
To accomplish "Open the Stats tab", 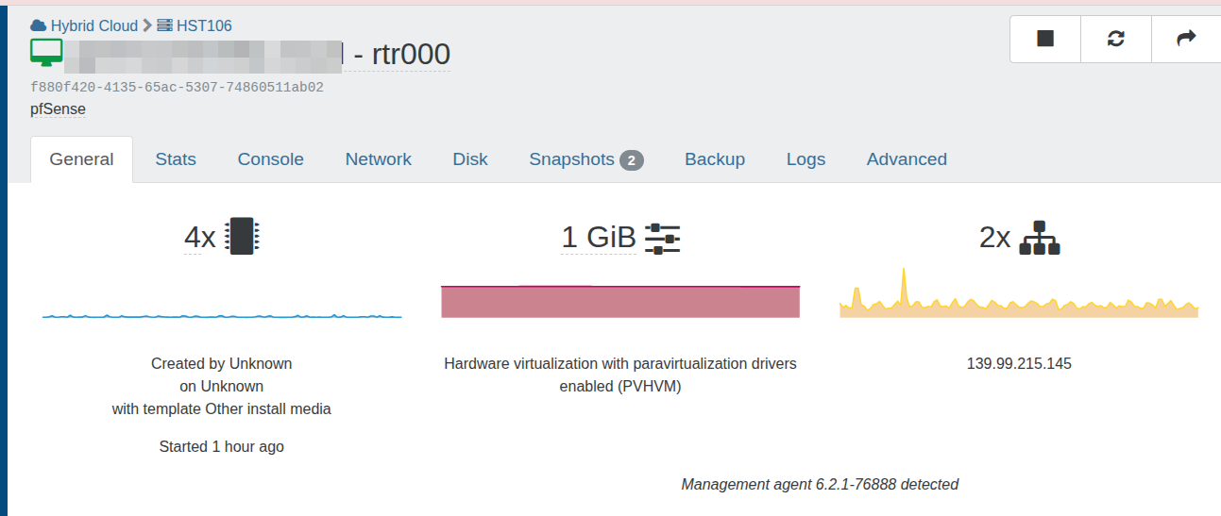I will 176,159.
